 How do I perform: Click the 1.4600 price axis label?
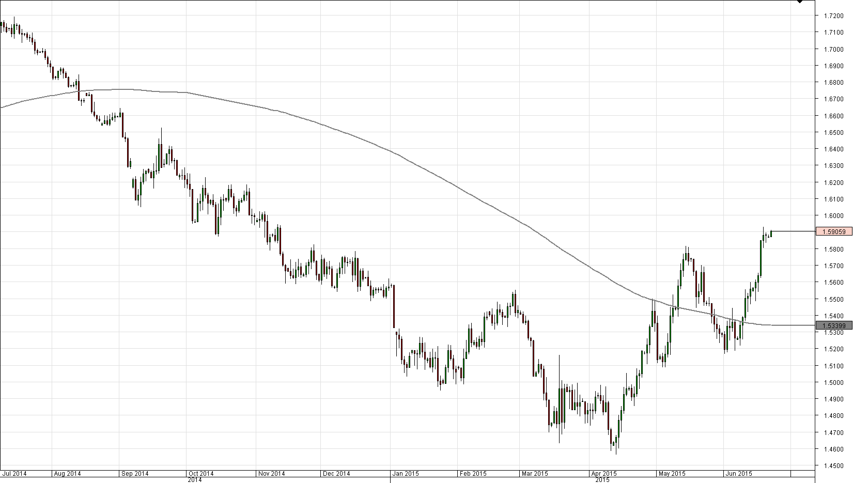(x=833, y=449)
